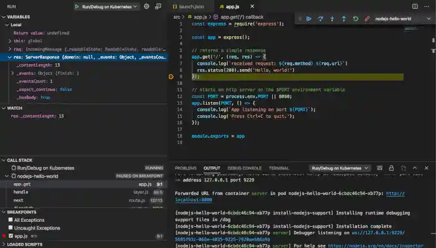This screenshot has height=248, width=436.
Task: Select the 'next' frame from route.js
Action: (x=83, y=200)
